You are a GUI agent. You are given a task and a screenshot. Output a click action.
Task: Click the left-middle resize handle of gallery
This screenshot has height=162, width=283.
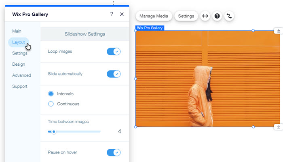tap(135, 79)
